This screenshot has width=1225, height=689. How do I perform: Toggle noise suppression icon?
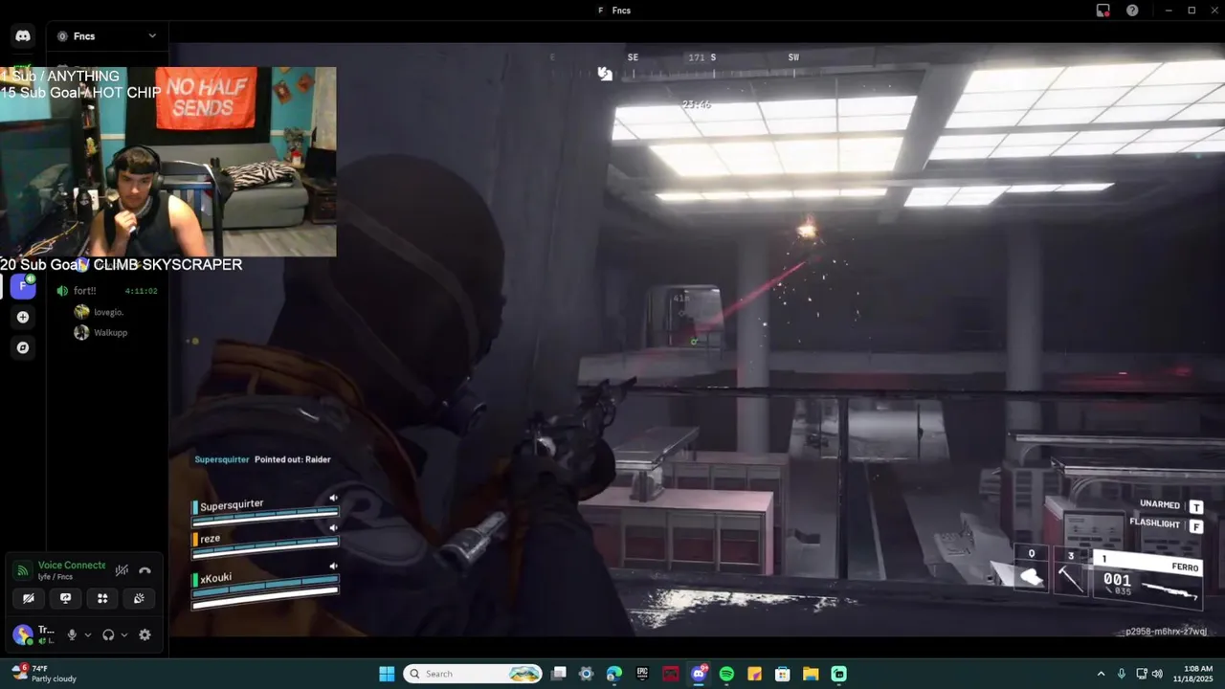(x=122, y=570)
